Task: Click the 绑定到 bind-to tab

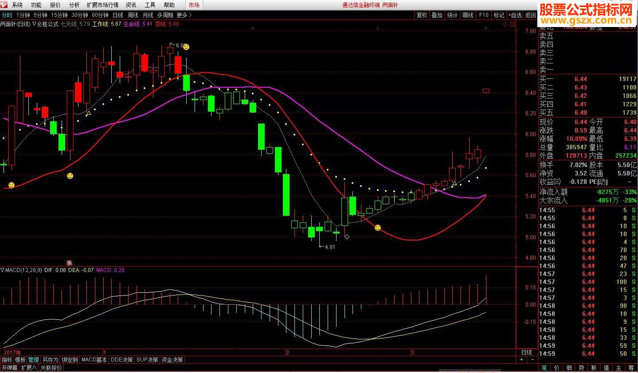Action: 70,360
